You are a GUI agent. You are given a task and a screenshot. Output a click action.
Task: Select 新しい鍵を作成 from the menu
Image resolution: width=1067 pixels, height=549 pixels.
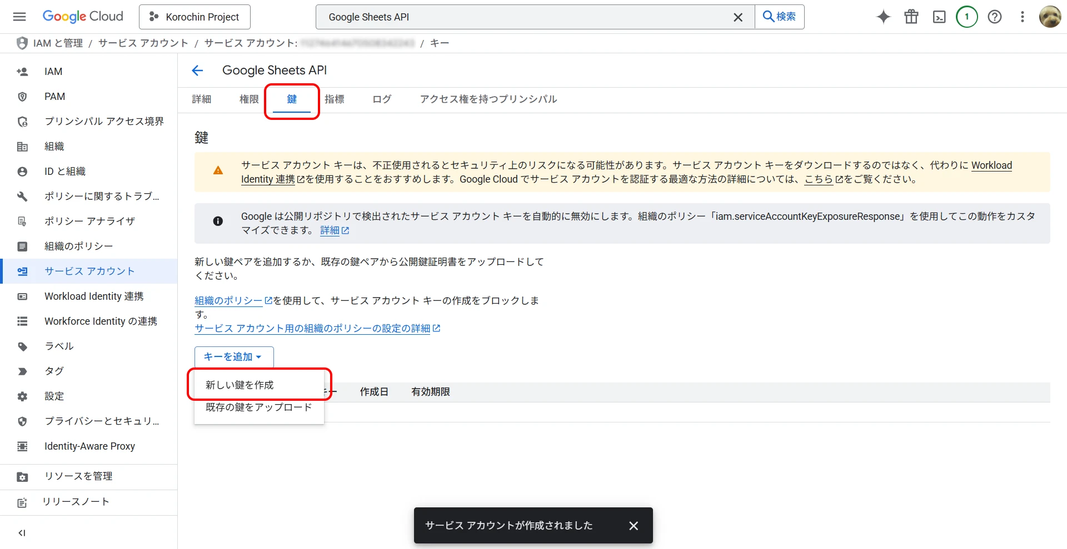click(240, 385)
